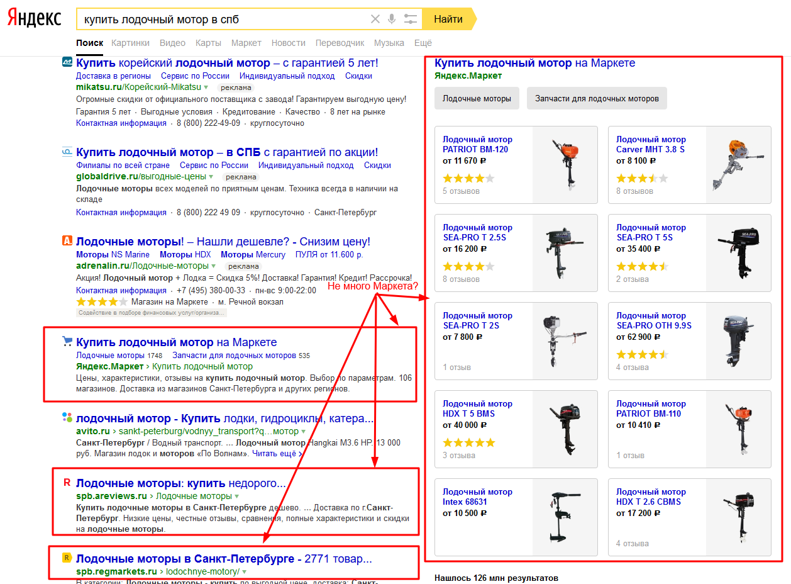The height and width of the screenshot is (584, 791).
Task: Click the orange adrenalin.ru favicon
Action: pos(67,241)
